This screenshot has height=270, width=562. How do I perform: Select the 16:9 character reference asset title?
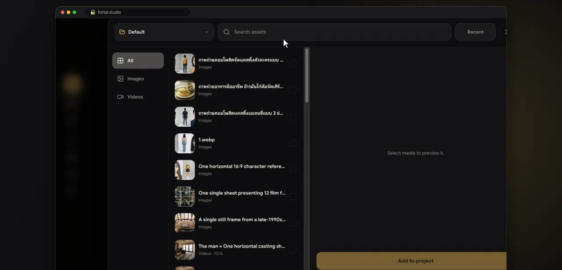coord(241,167)
